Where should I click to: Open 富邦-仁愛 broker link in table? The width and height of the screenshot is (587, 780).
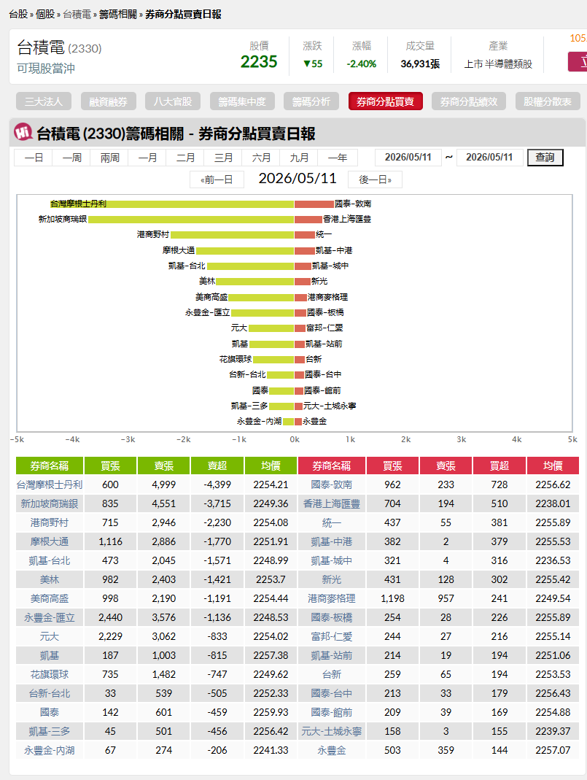click(x=332, y=636)
